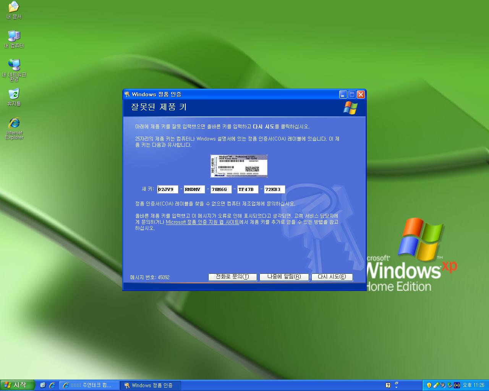Open the Microsoft 정품 인증 지원 웹 사이트 link
The width and height of the screenshot is (489, 391).
202,222
